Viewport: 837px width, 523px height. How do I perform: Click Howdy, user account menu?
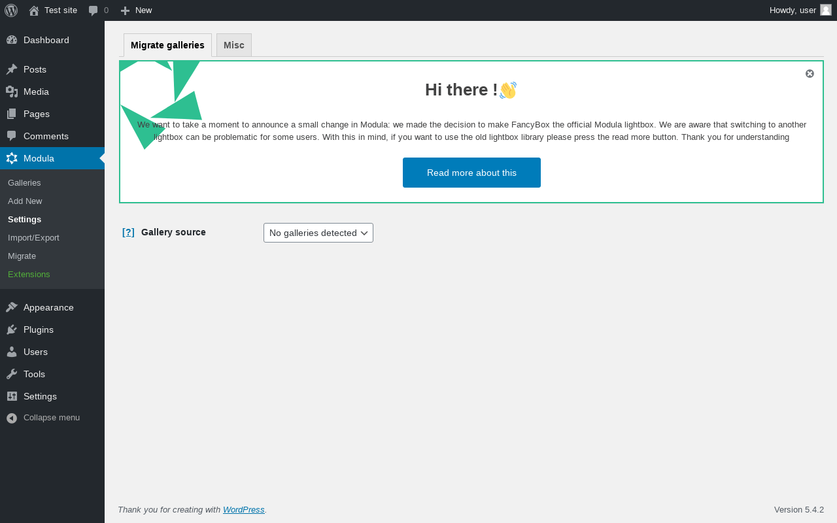pyautogui.click(x=793, y=10)
